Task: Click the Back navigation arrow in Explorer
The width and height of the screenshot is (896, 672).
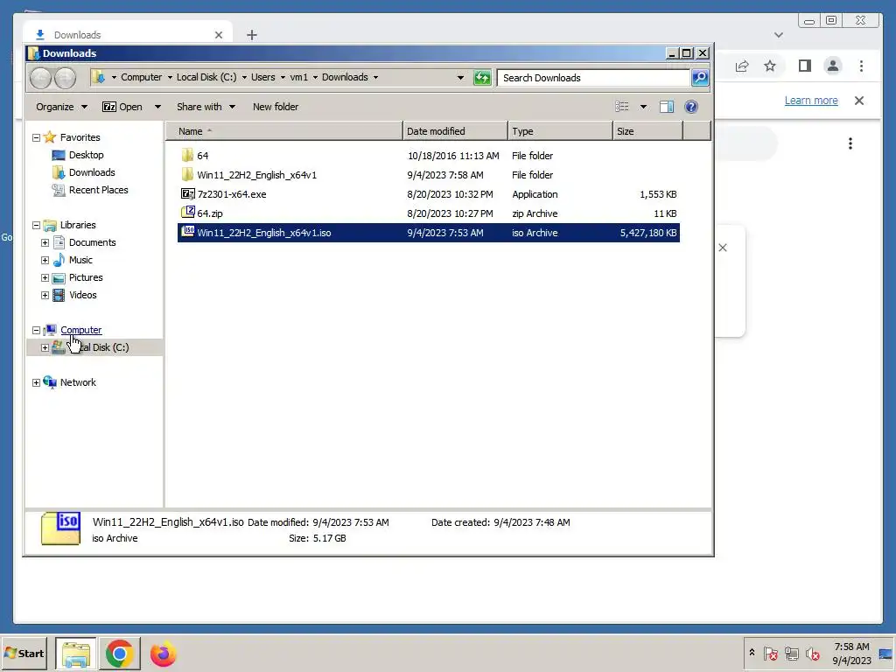Action: [x=40, y=78]
